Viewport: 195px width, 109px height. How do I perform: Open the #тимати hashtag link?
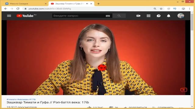(12, 99)
